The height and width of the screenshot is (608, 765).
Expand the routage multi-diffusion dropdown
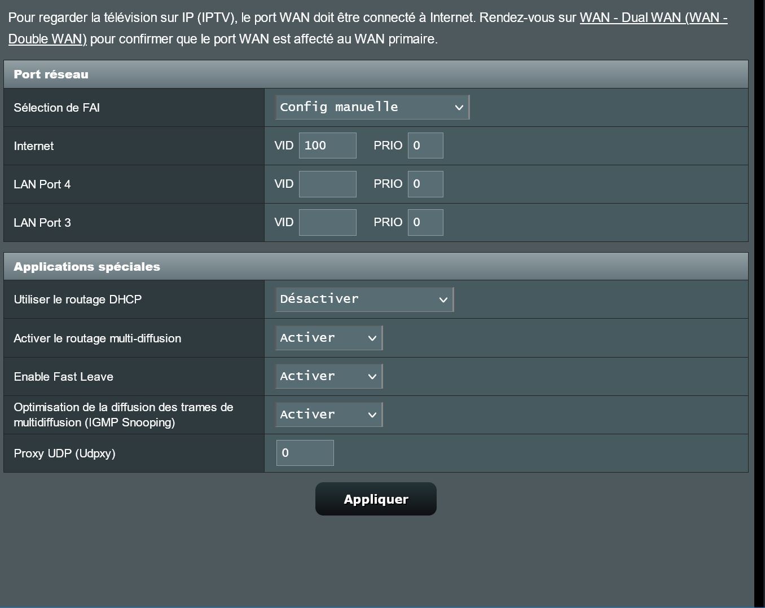coord(328,338)
